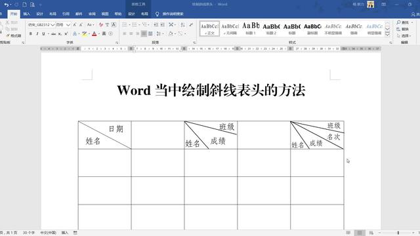Click the Asian Layout icon
Image resolution: width=420 pixels, height=236 pixels.
pos(171,25)
